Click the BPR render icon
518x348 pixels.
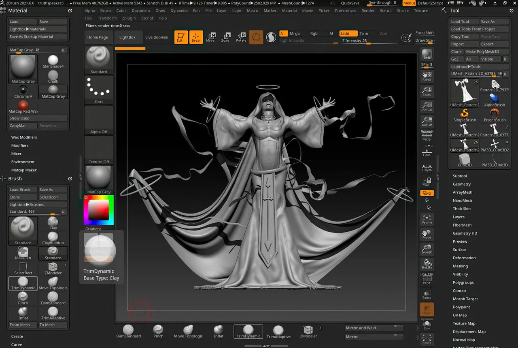427,53
